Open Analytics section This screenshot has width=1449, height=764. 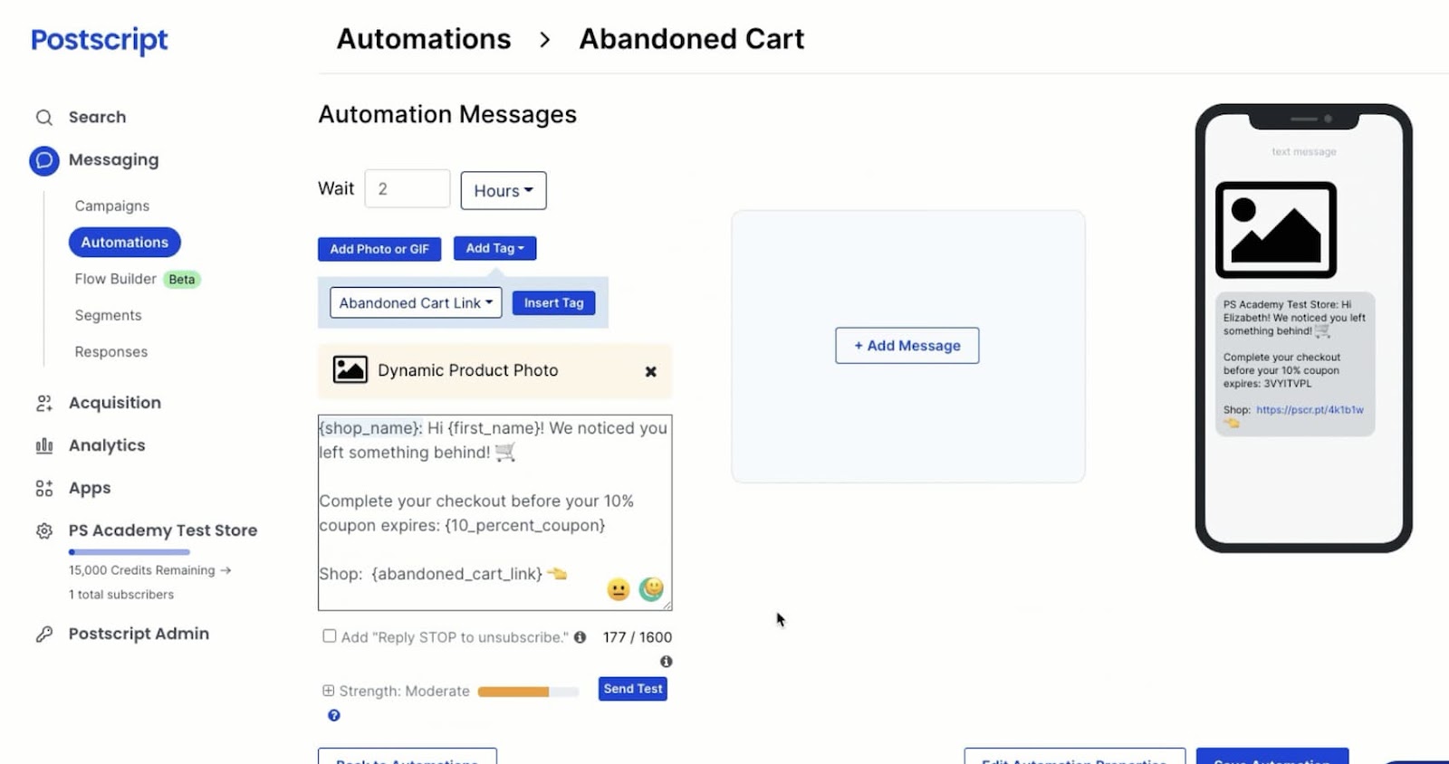tap(107, 445)
